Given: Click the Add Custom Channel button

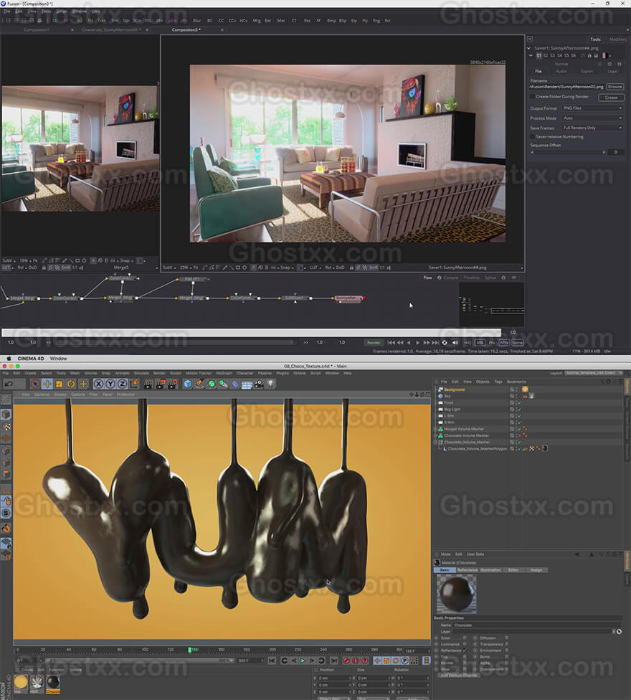Looking at the screenshot, I should pos(459,676).
